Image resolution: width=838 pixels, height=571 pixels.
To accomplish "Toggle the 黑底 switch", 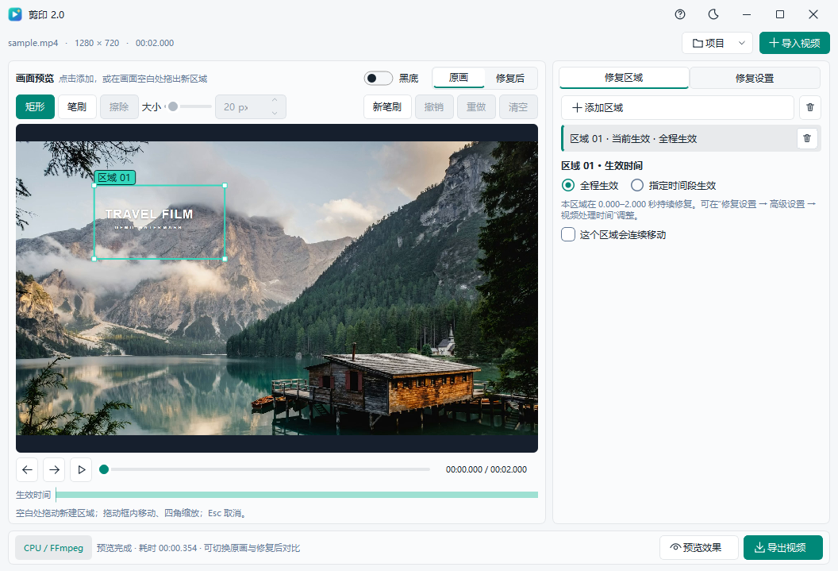I will tap(379, 78).
